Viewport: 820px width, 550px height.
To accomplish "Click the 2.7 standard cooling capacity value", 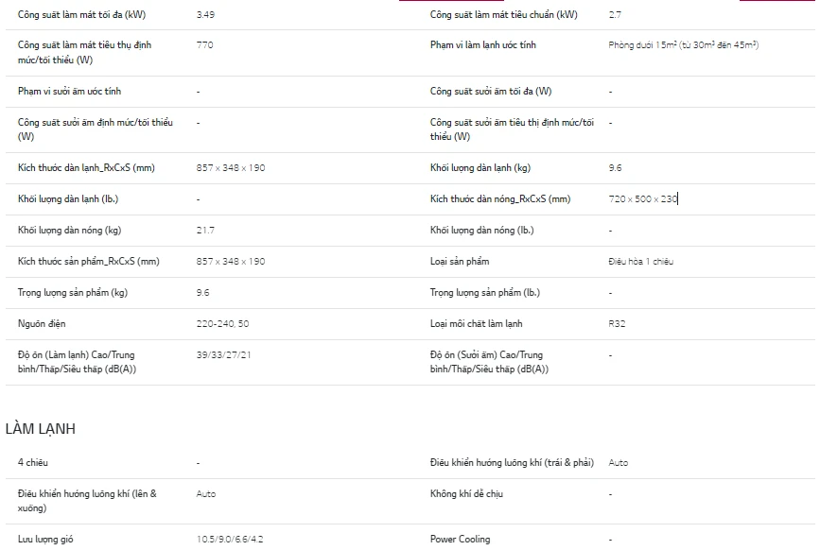I will point(615,15).
